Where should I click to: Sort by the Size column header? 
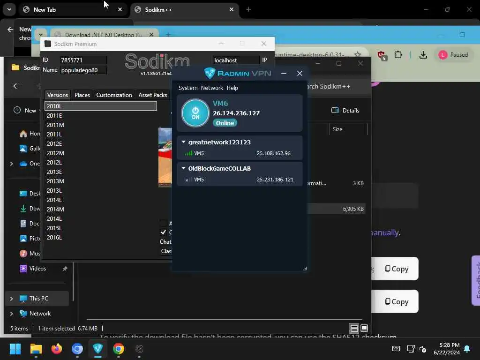click(x=348, y=129)
